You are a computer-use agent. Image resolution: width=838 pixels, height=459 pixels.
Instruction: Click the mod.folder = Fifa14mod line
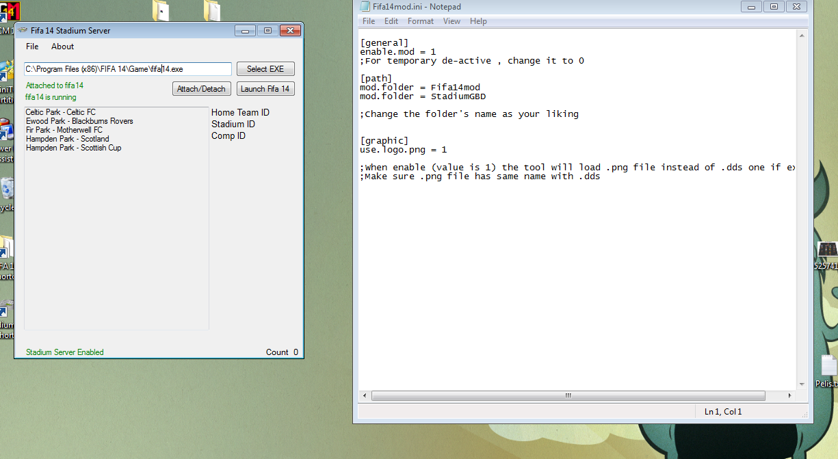(x=420, y=88)
